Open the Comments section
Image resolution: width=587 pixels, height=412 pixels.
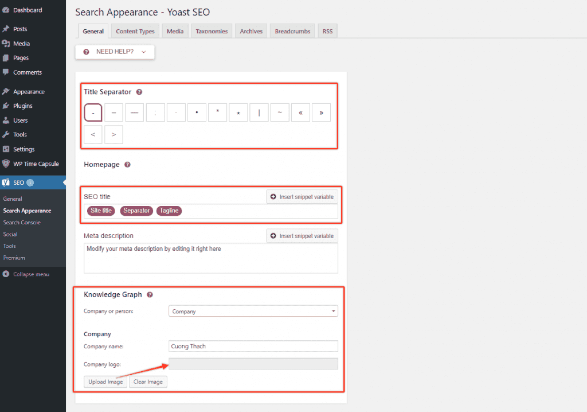pos(27,72)
